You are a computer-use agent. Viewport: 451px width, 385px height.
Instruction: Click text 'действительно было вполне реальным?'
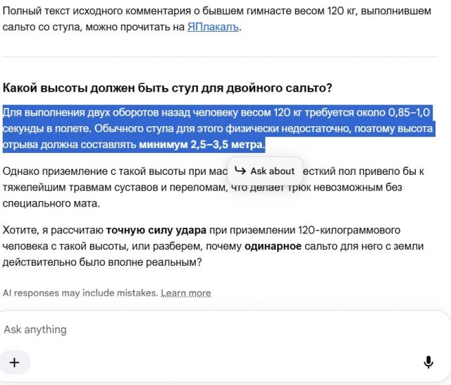102,262
